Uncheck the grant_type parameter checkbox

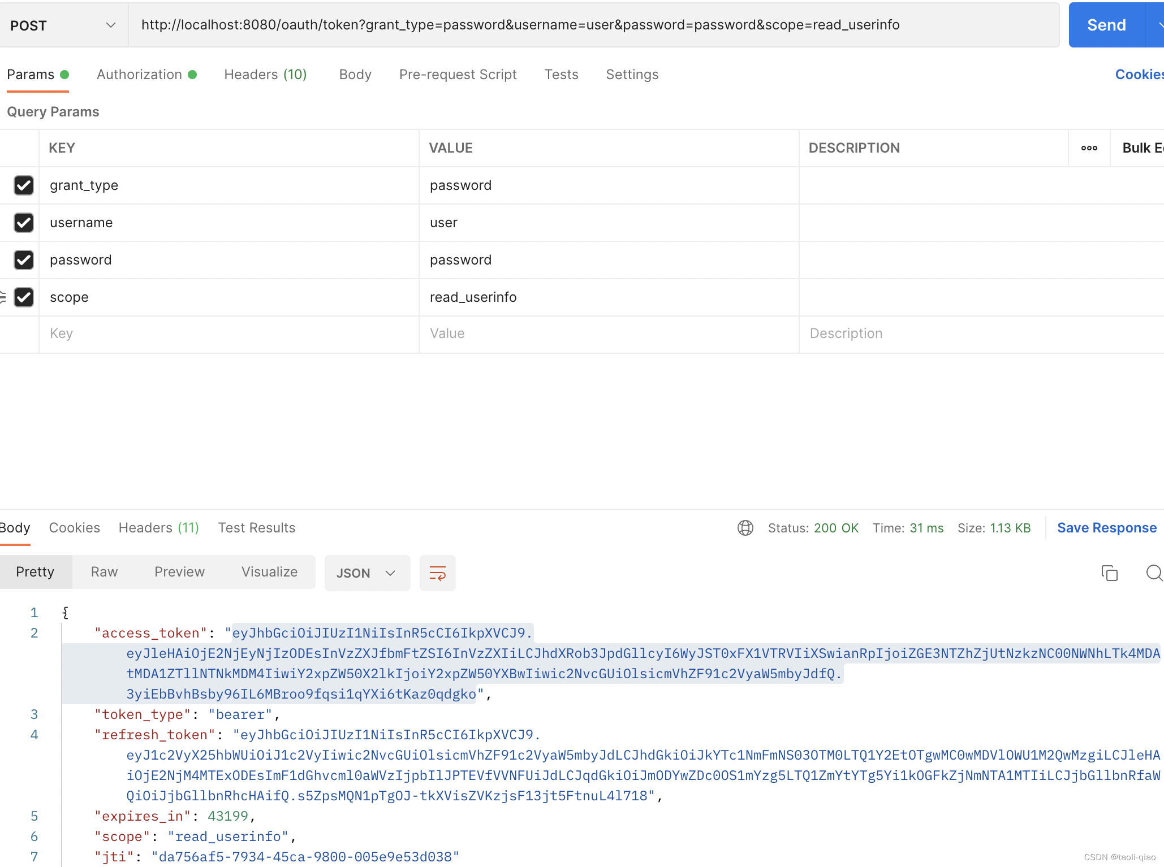[24, 185]
